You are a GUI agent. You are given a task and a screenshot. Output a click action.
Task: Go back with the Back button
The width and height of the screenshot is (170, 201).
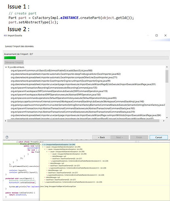pos(101,137)
